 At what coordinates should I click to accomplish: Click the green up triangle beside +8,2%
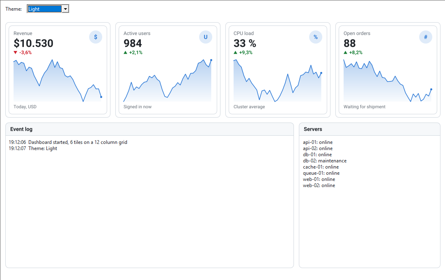(x=345, y=52)
